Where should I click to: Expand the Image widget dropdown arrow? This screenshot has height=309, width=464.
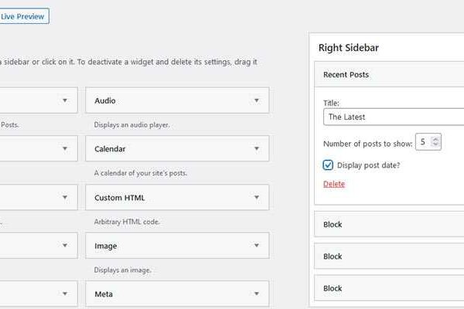tap(256, 246)
